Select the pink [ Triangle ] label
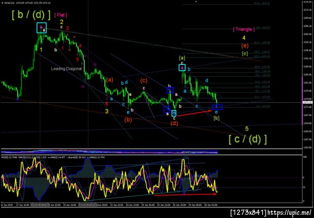The height and width of the screenshot is (218, 314). 244,29
